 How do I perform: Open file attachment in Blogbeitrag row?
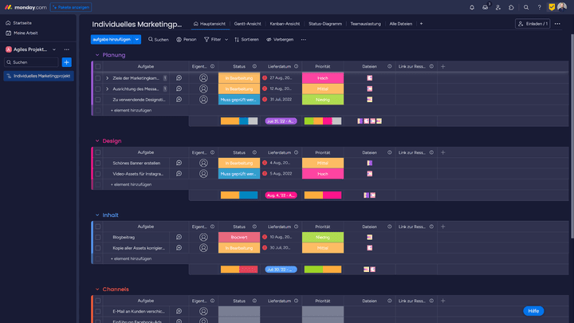click(369, 237)
